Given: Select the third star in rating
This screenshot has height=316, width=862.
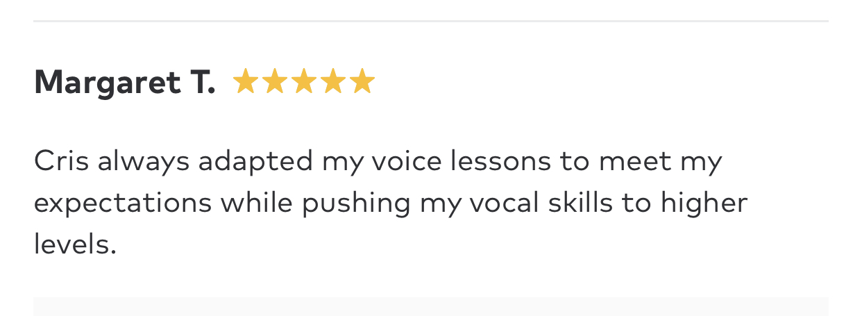Looking at the screenshot, I should click(304, 82).
